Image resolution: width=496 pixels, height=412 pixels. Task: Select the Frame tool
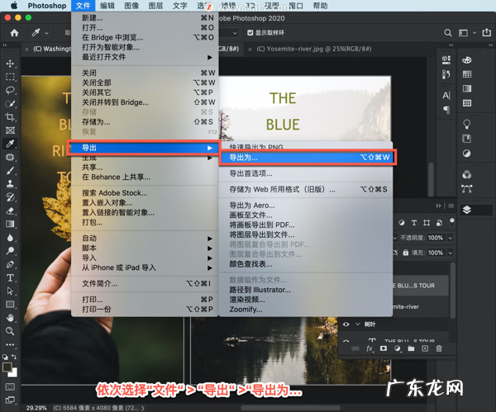click(10, 130)
